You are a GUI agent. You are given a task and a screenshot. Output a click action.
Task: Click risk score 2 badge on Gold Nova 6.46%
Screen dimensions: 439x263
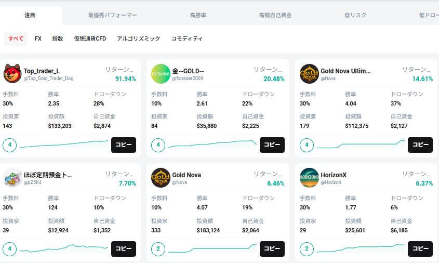click(x=158, y=249)
